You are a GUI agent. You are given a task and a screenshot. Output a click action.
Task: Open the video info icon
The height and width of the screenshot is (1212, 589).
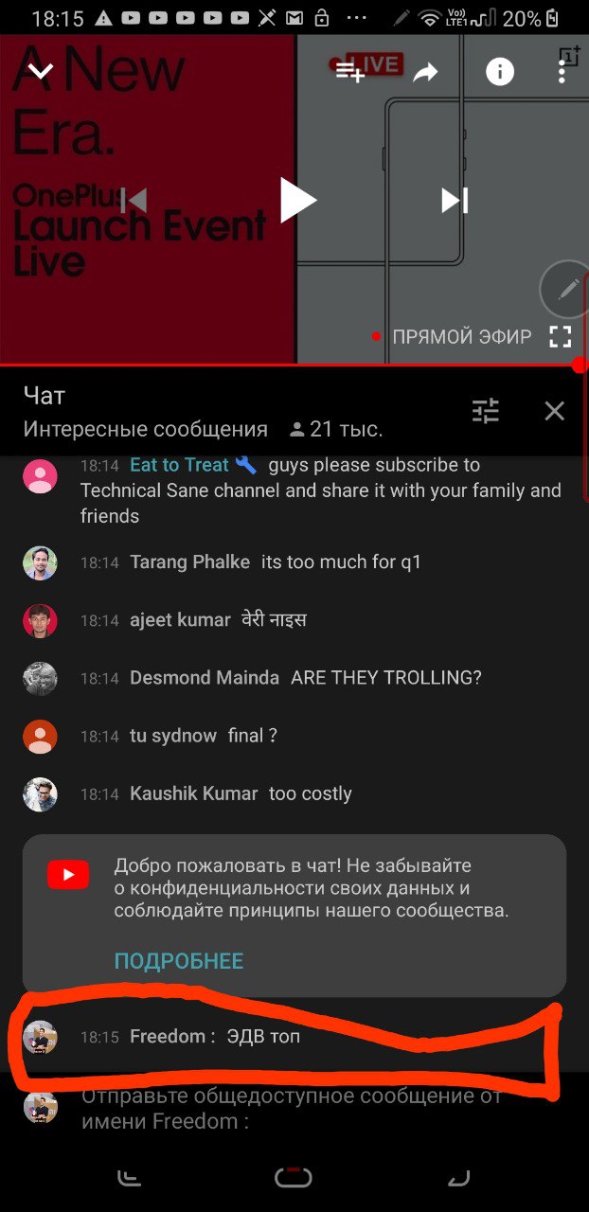coord(500,71)
